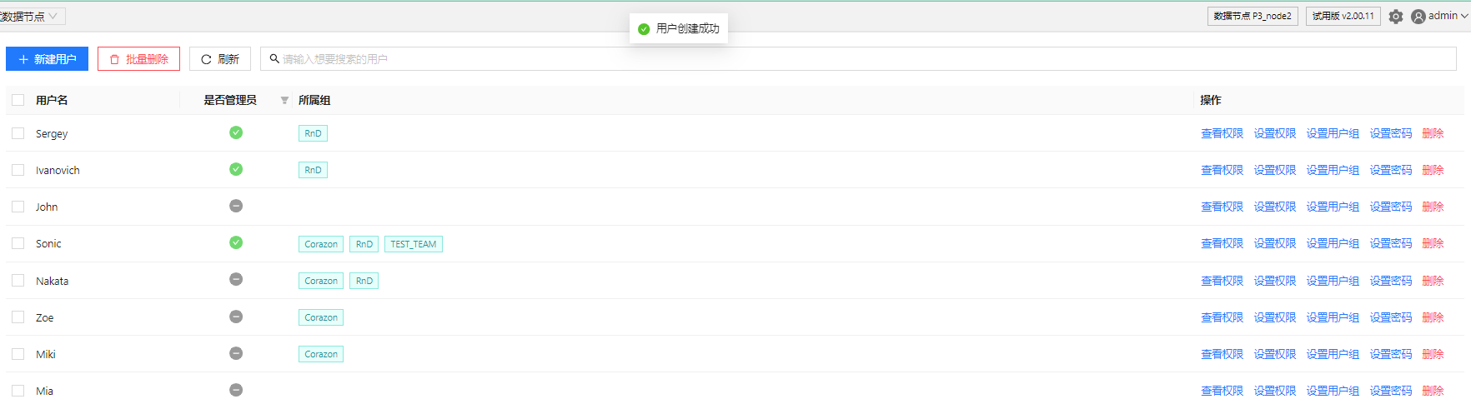Click John's gray non-admin status icon

click(236, 206)
